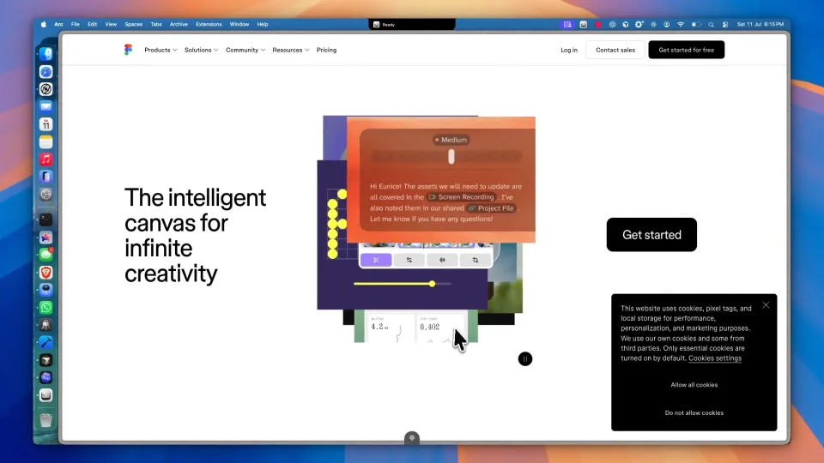Click Get started for free button
This screenshot has width=824, height=463.
click(x=687, y=50)
